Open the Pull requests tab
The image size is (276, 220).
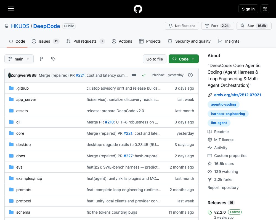pyautogui.click(x=86, y=41)
